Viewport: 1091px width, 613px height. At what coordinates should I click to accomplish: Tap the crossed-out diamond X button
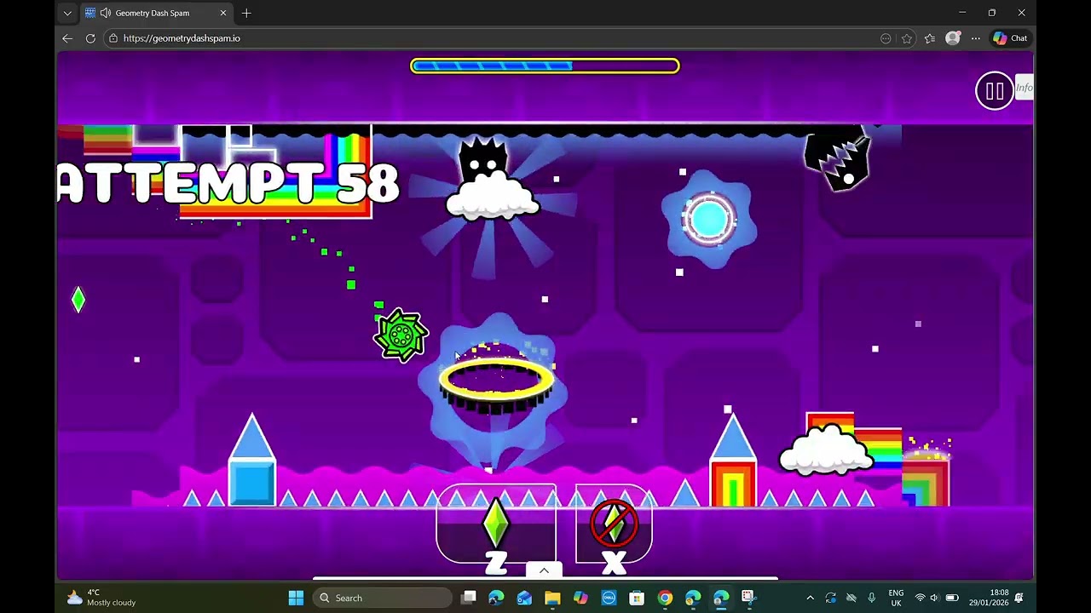[x=614, y=525]
